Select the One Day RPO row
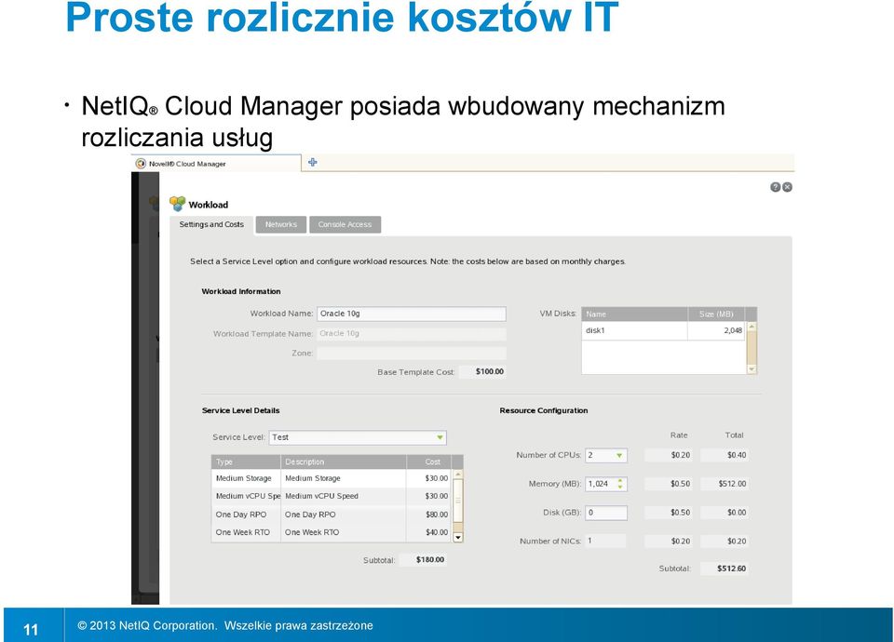The image size is (894, 642). [332, 515]
